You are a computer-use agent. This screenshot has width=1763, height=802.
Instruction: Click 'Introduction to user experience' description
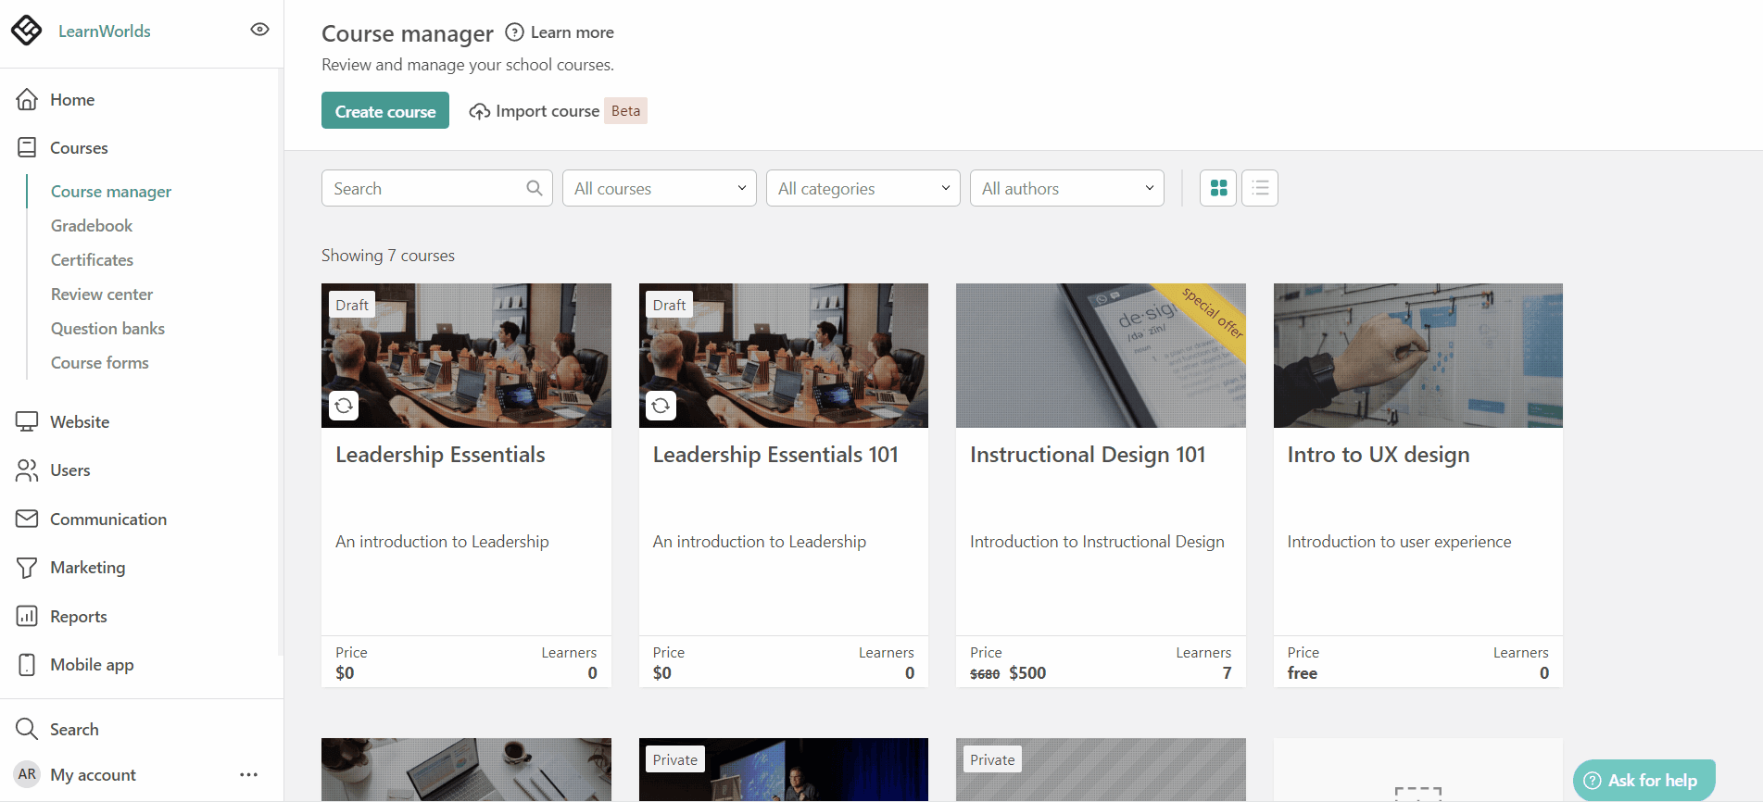(1399, 542)
